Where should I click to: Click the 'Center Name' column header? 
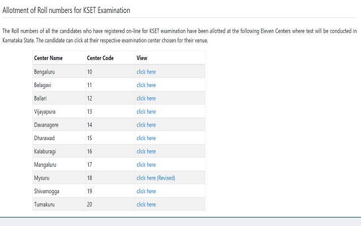click(x=49, y=58)
